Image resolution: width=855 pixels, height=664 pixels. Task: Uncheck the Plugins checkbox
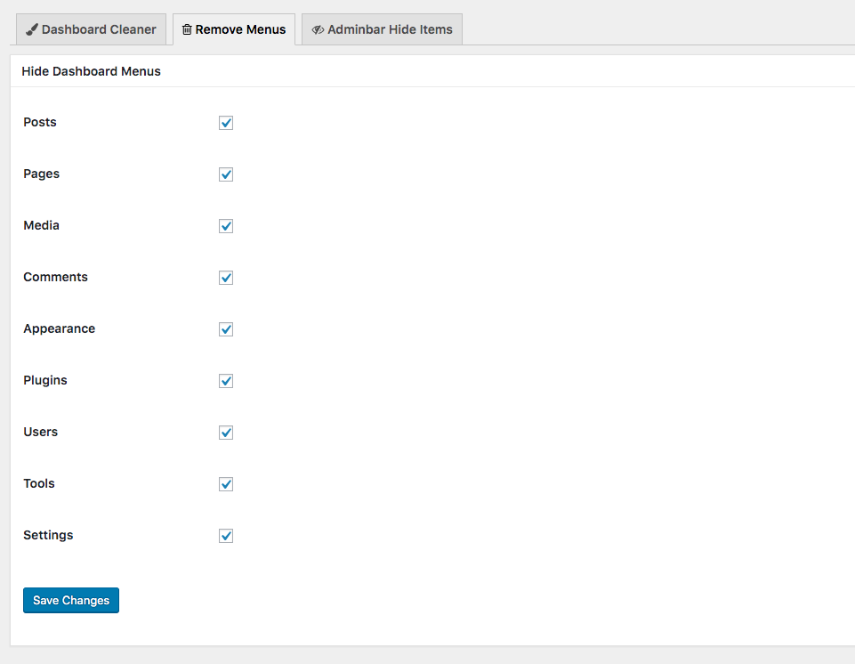[226, 381]
